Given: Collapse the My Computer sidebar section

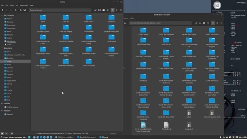Looking at the screenshot, I should (x=2, y=15).
